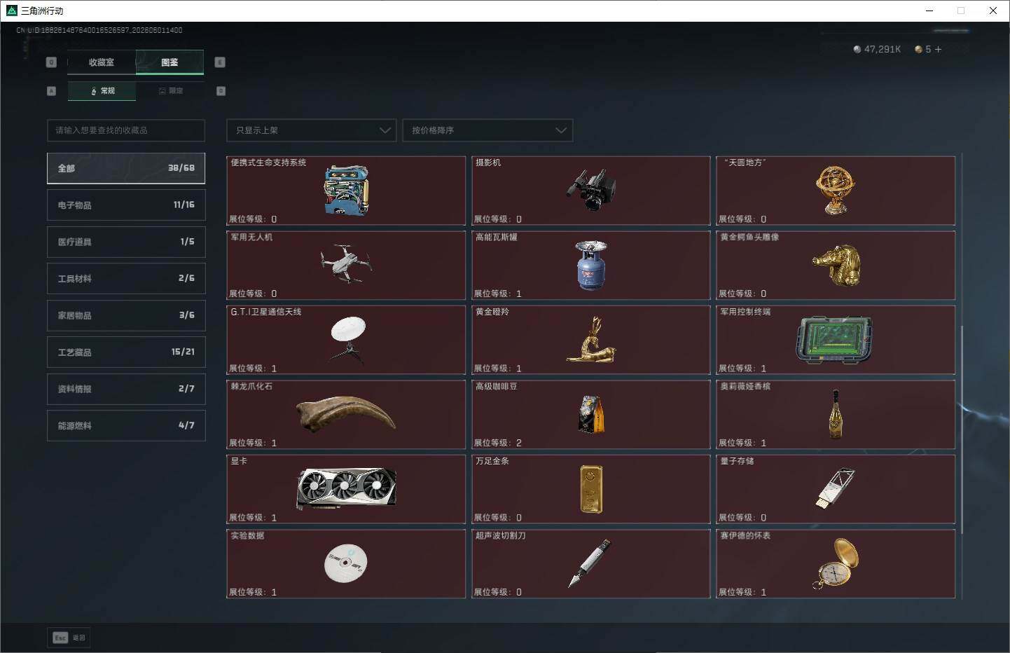Click 展位等级: 2 on the 高级咖啡豆 card
This screenshot has height=653, width=1010.
point(498,443)
